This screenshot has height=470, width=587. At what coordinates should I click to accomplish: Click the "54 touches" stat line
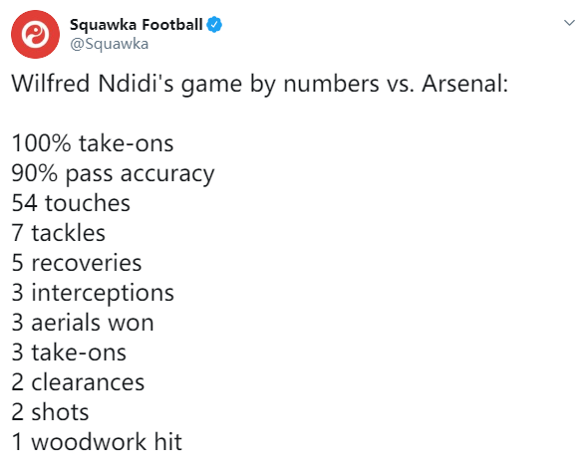pos(71,203)
